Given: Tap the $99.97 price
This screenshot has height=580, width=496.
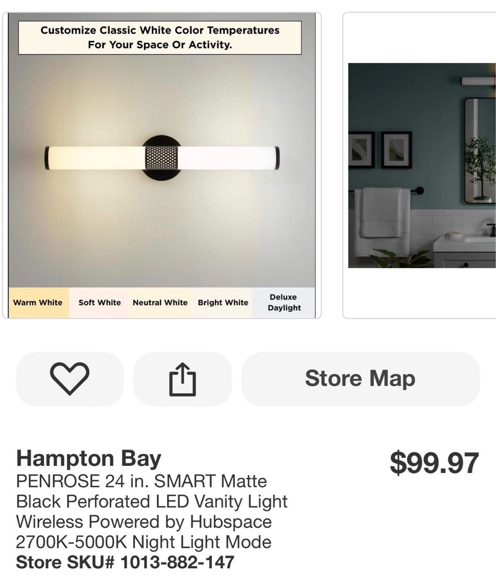Looking at the screenshot, I should [x=434, y=463].
